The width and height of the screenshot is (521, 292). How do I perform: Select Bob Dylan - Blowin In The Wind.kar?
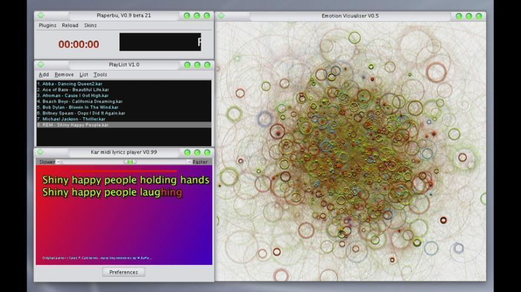[x=123, y=107]
